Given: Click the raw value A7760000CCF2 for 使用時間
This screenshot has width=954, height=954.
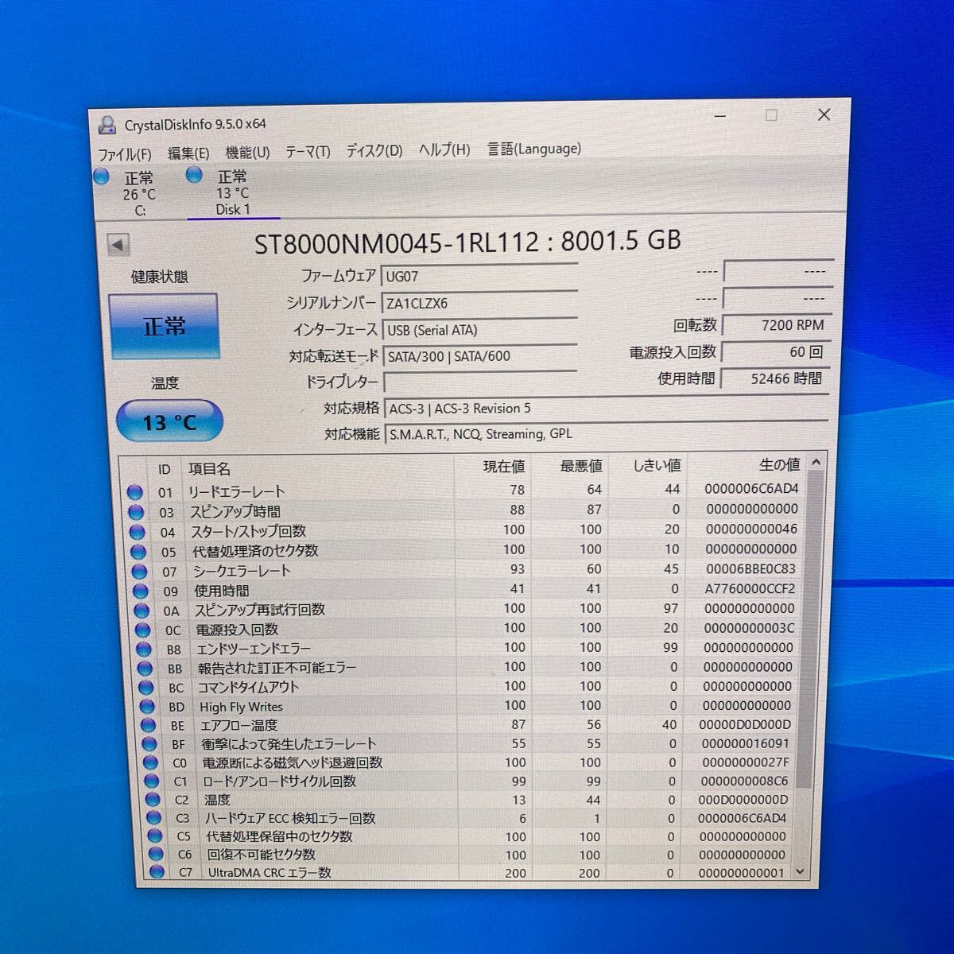Looking at the screenshot, I should [750, 589].
